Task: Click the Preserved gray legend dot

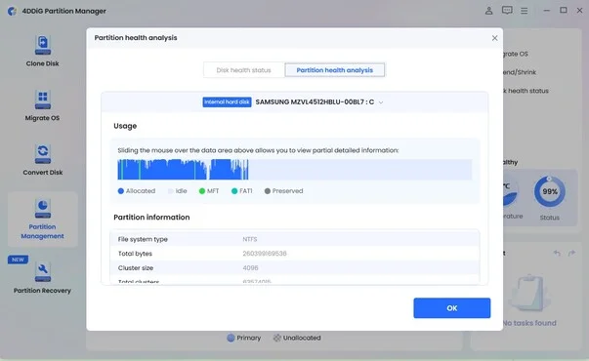Action: coord(267,191)
